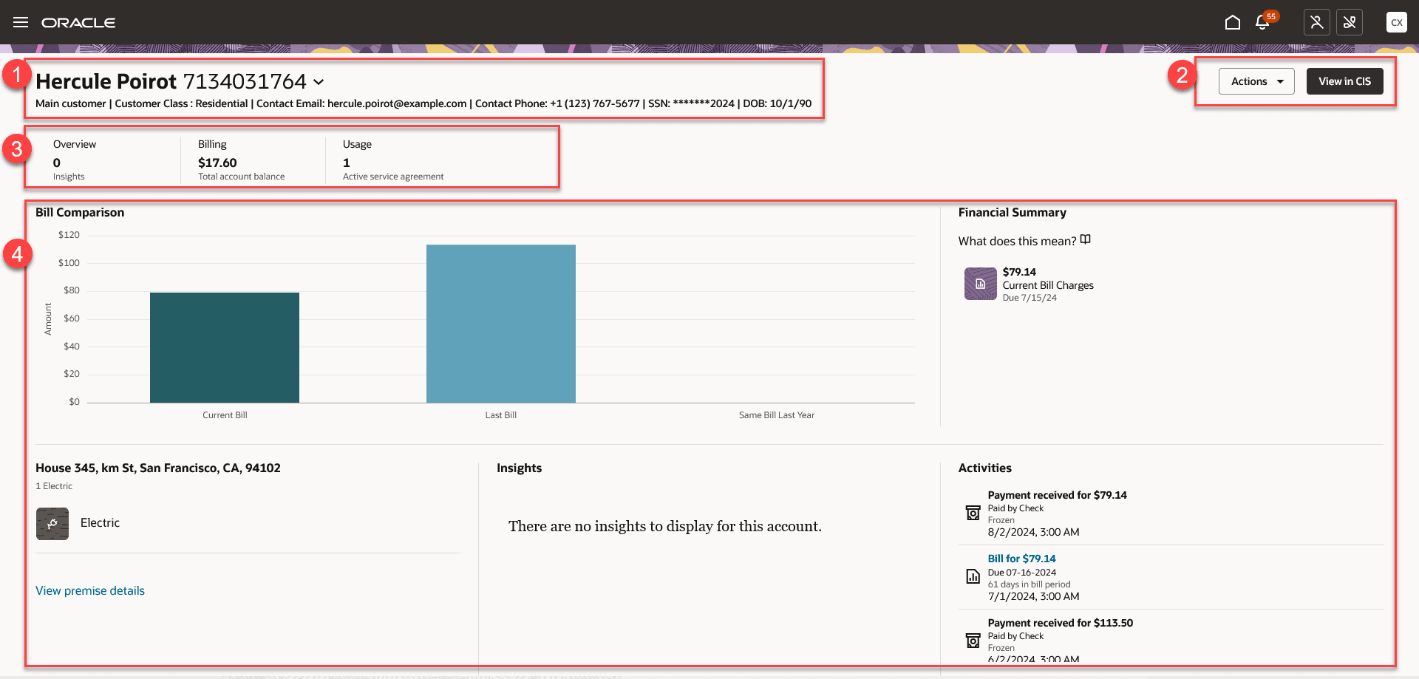Click the Current Bill Charges document icon
1419x679 pixels.
click(979, 284)
